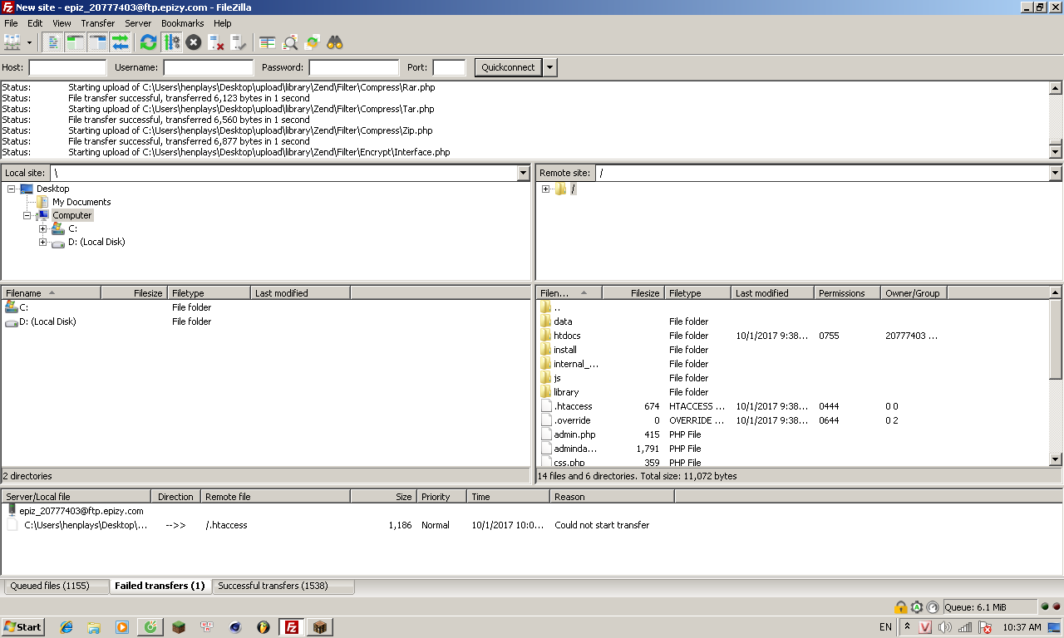
Task: Disconnect from the current server
Action: [216, 42]
